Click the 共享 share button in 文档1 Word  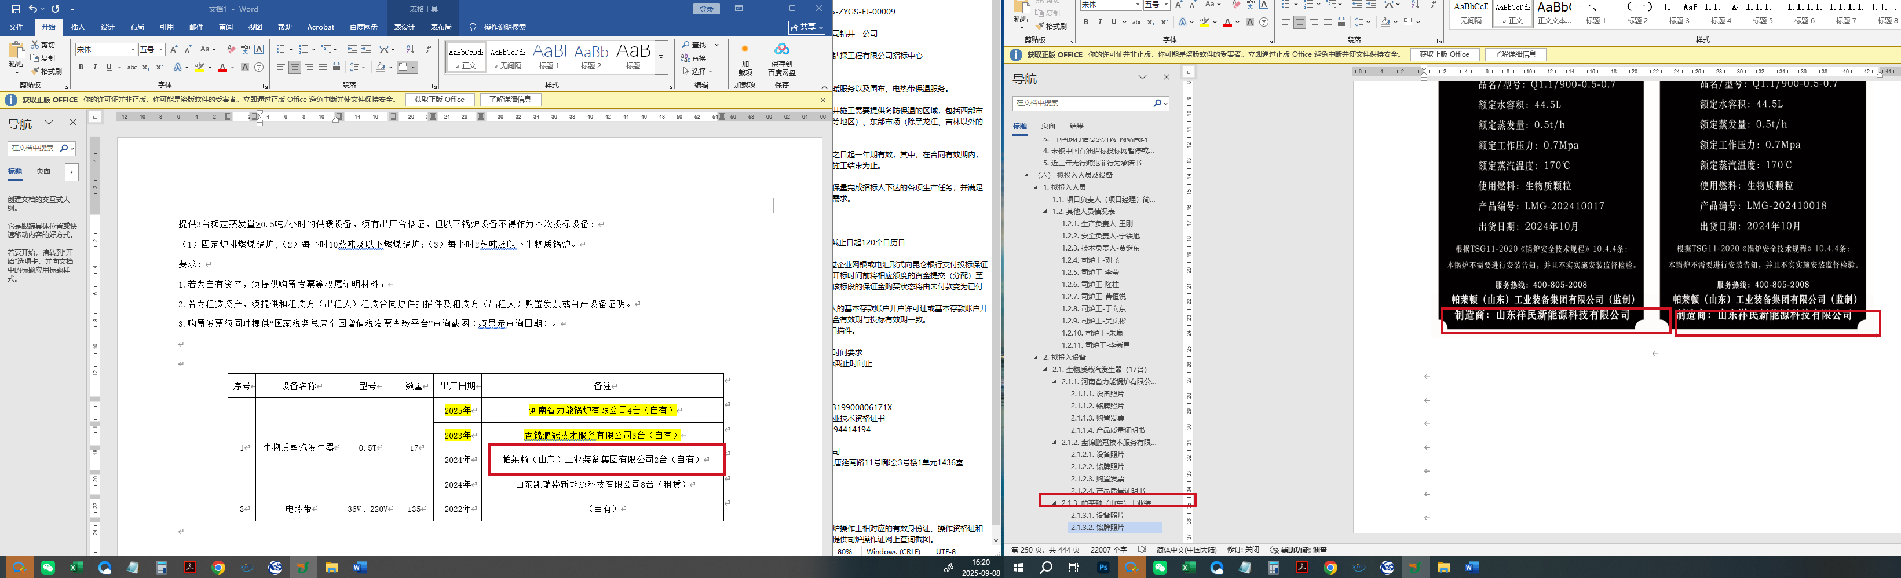pyautogui.click(x=807, y=27)
